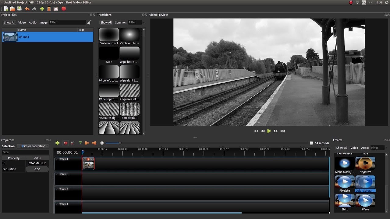
Task: Undo the last action
Action: tap(27, 9)
